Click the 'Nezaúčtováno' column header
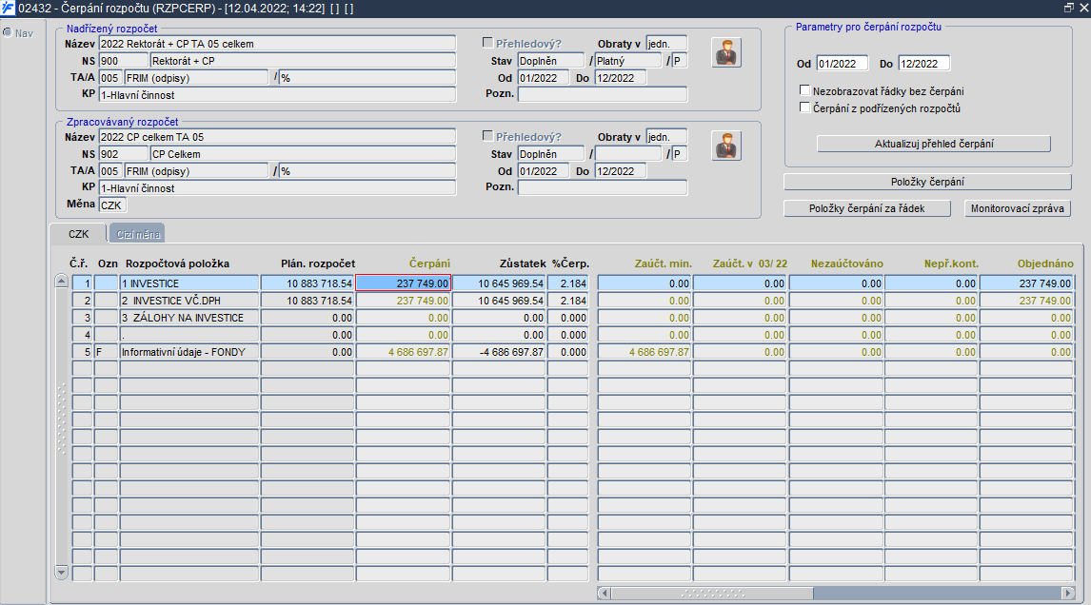 tap(846, 263)
